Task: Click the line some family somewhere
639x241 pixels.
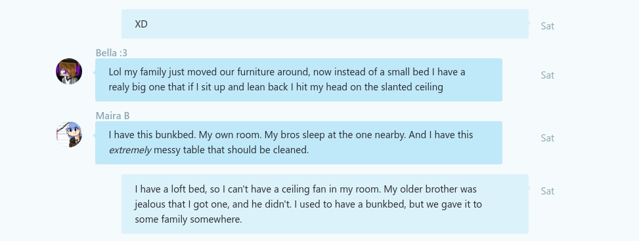Action: tap(188, 220)
